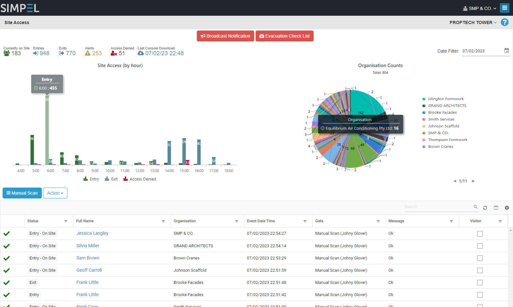Sort by Event Date Time column header
Image resolution: width=513 pixels, height=307 pixels.
(x=261, y=221)
